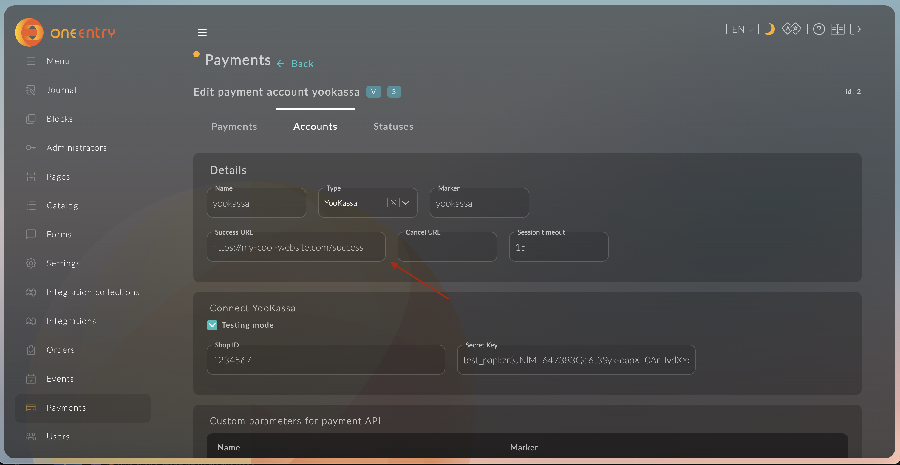Click Custom parameters for payment API heading
Screen dimensions: 900x465
pyautogui.click(x=295, y=421)
